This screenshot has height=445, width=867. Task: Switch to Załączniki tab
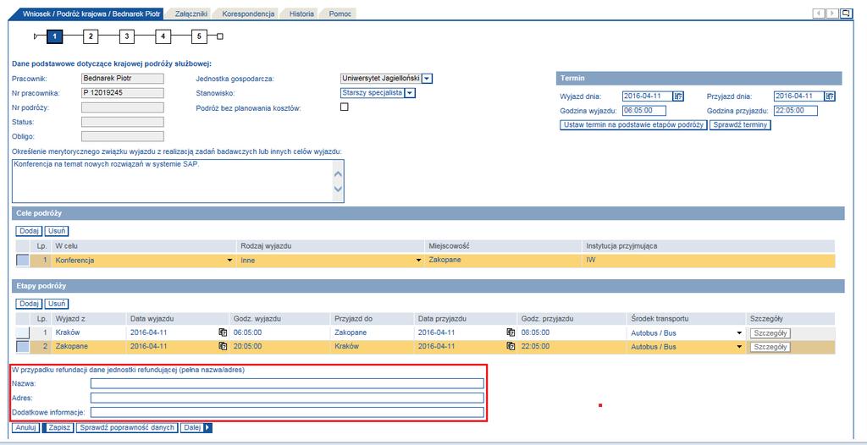[191, 14]
